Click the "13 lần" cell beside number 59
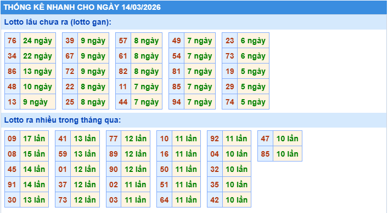Image resolution: width=388 pixels, height=213 pixels. tap(85, 154)
